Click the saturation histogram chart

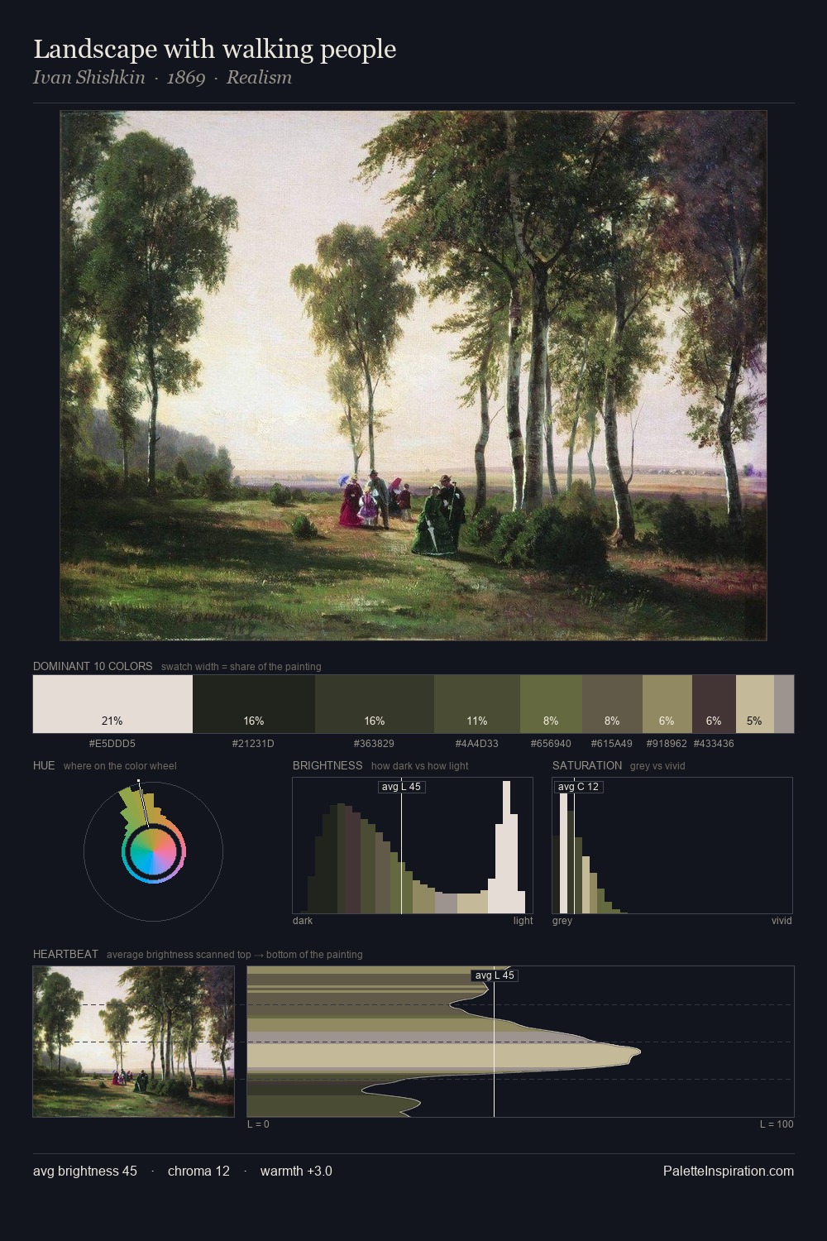coord(672,846)
